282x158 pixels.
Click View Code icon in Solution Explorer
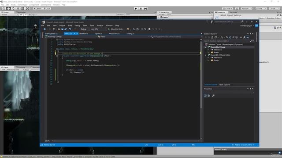click(x=241, y=37)
